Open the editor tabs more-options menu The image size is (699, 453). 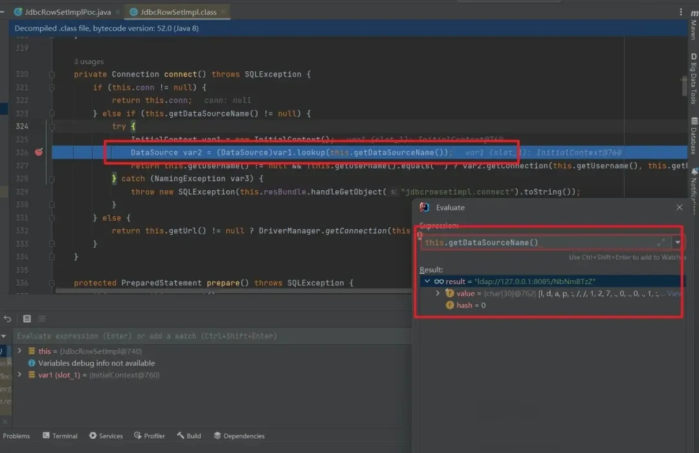pyautogui.click(x=681, y=12)
